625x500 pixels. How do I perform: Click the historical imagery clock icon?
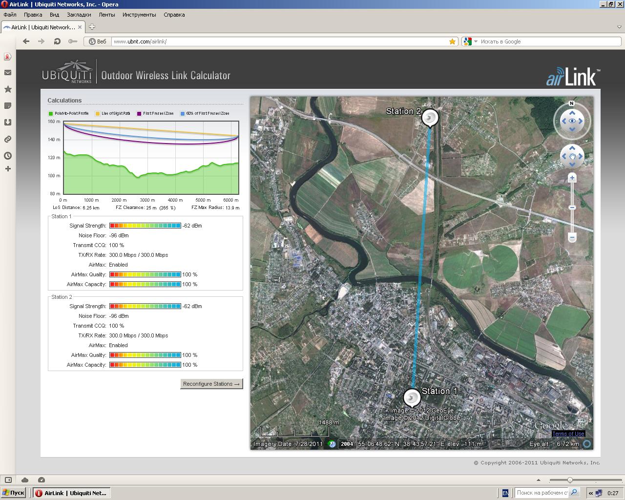[332, 444]
